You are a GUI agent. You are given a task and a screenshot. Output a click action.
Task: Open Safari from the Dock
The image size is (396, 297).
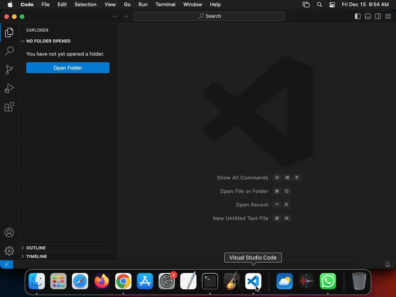(x=80, y=281)
